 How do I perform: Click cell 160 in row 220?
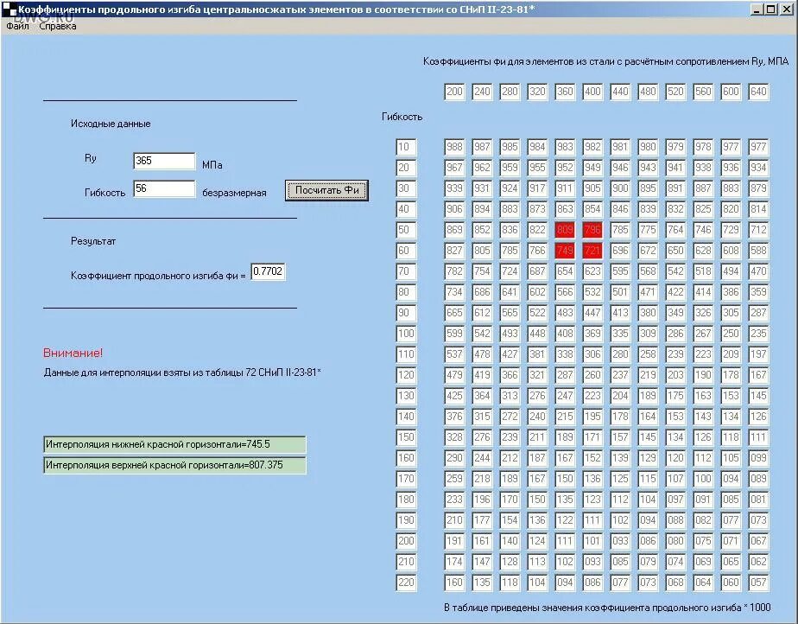tap(454, 583)
